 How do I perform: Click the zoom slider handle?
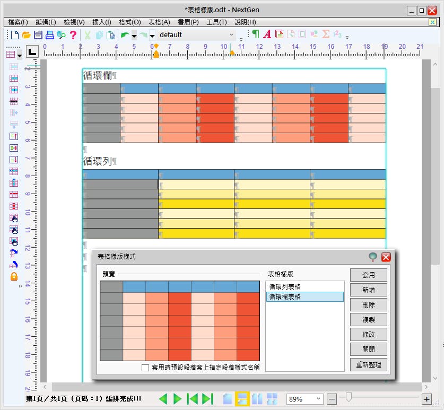[349, 397]
